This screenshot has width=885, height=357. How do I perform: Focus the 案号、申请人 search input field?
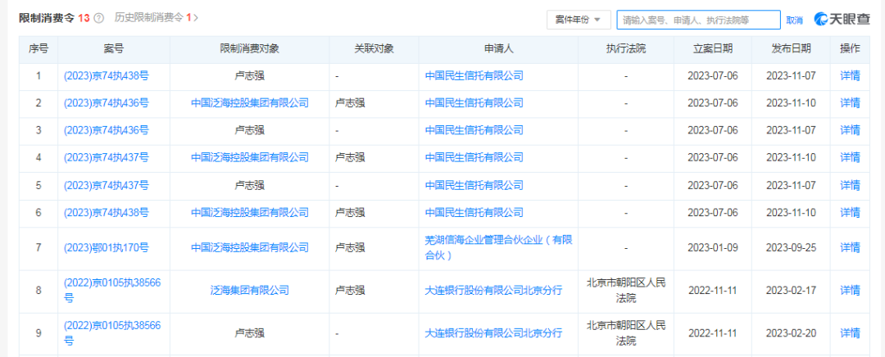coord(698,20)
